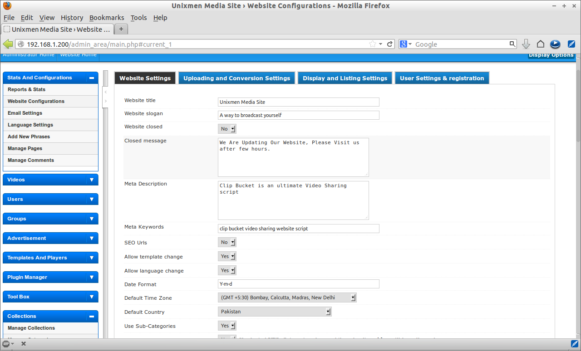Click the Google search engine icon

403,44
